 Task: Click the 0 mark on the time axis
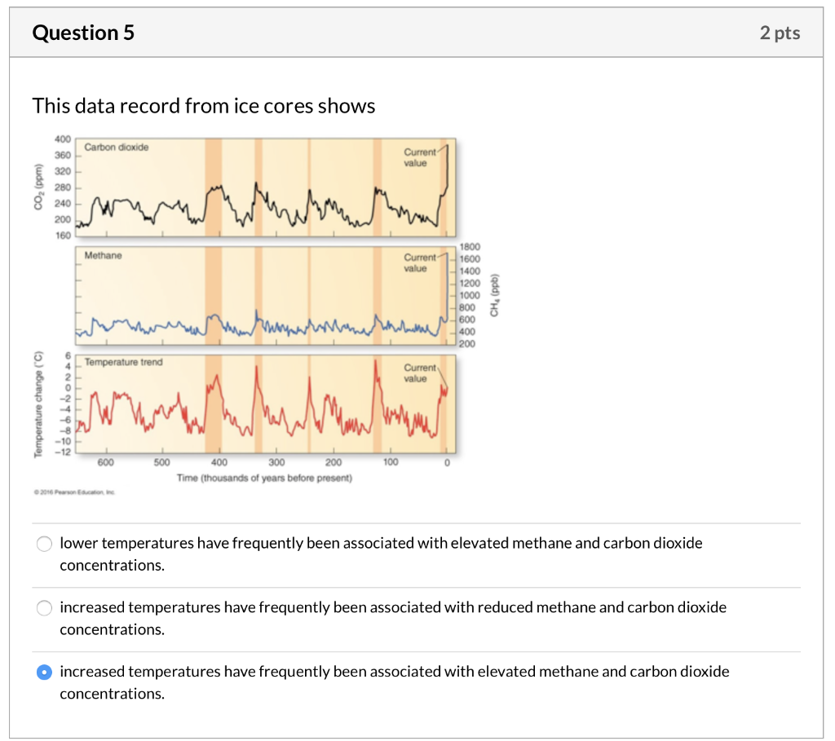(447, 462)
